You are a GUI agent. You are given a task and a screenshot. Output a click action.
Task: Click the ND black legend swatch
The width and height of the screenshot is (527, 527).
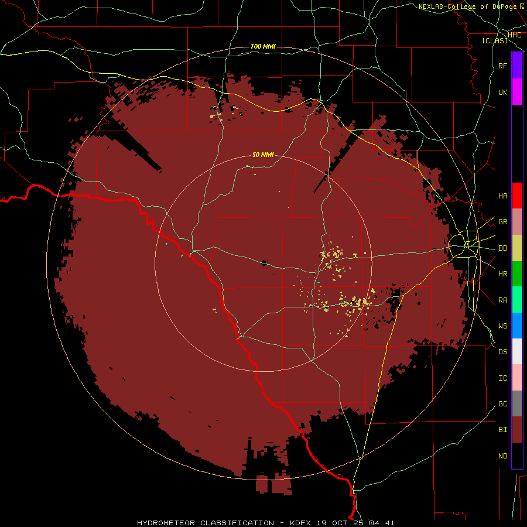pos(517,456)
